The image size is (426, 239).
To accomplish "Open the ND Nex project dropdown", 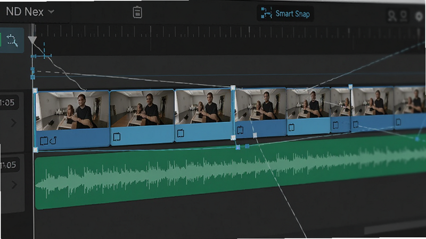I will pos(30,12).
